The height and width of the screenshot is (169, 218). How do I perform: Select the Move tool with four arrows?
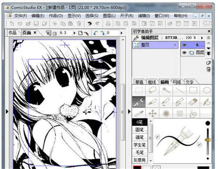(153, 114)
